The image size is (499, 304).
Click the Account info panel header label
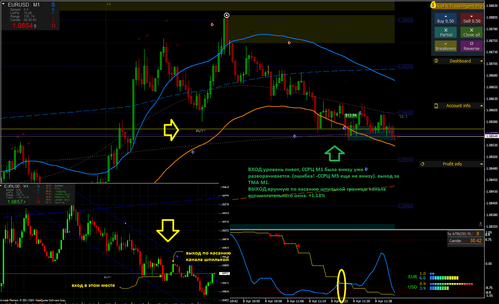pos(458,105)
